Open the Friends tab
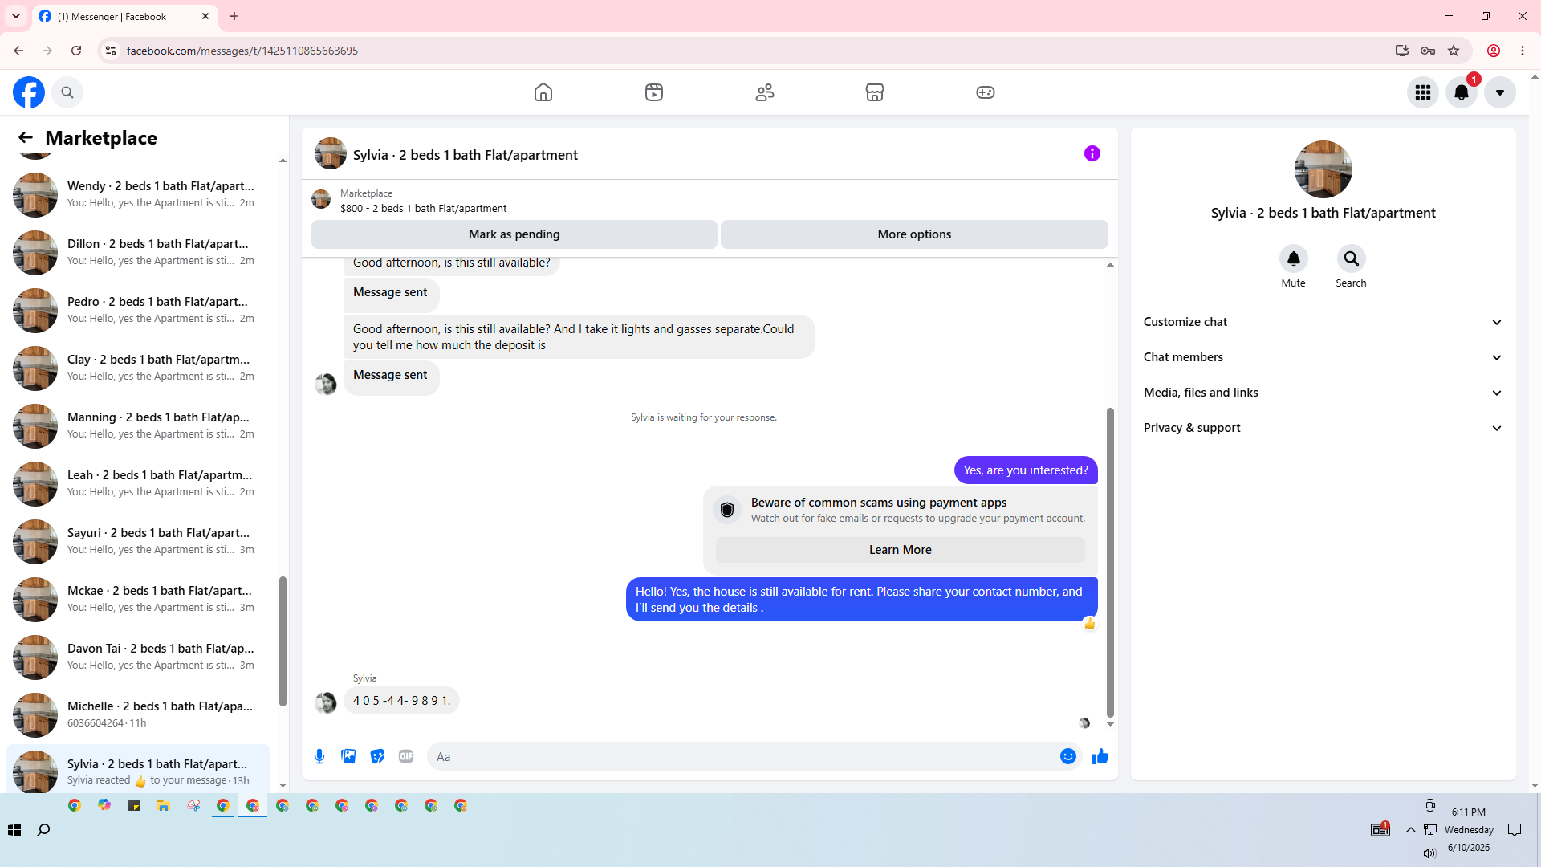The width and height of the screenshot is (1541, 867). 765,92
